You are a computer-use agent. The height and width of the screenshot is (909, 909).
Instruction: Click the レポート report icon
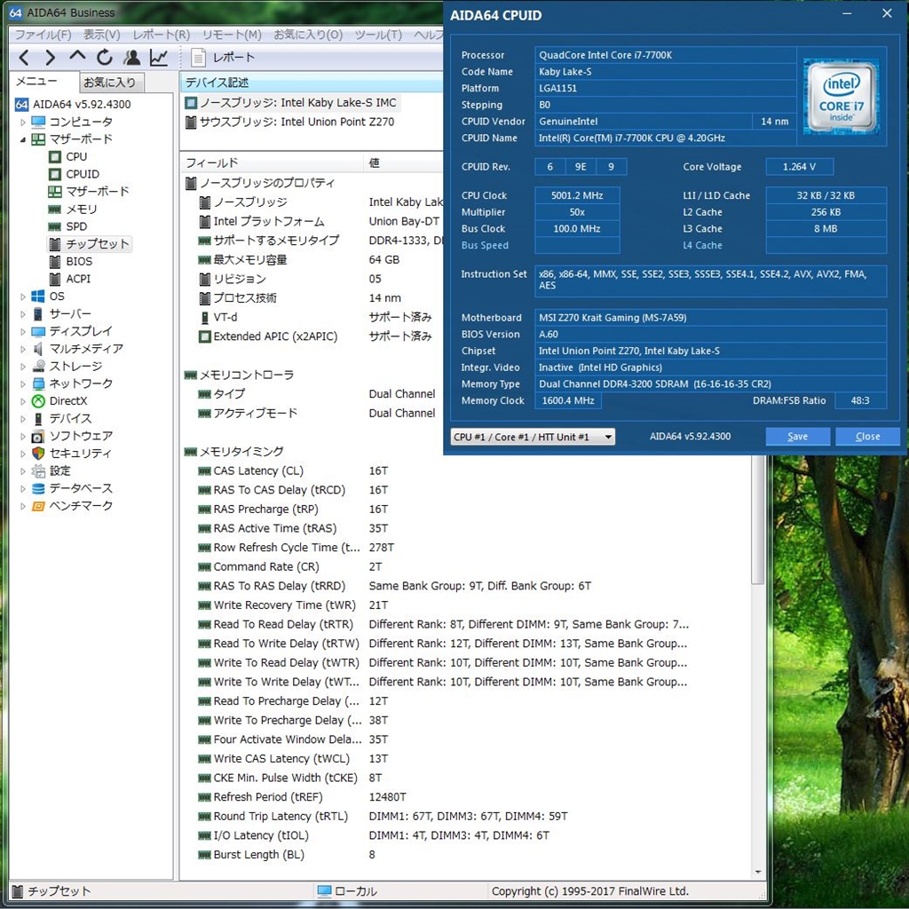pos(199,58)
